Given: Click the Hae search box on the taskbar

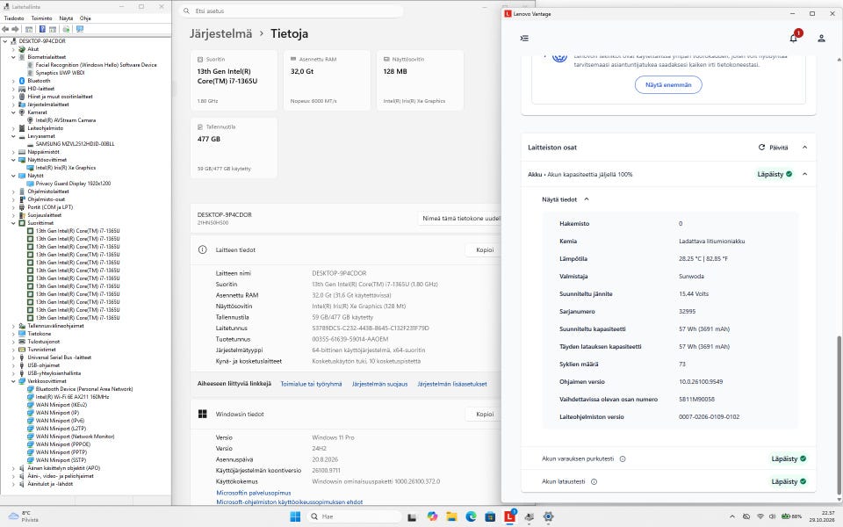Looking at the screenshot, I should click(x=356, y=516).
